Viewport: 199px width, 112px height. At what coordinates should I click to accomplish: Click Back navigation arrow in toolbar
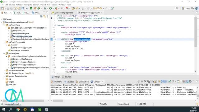pos(101,8)
